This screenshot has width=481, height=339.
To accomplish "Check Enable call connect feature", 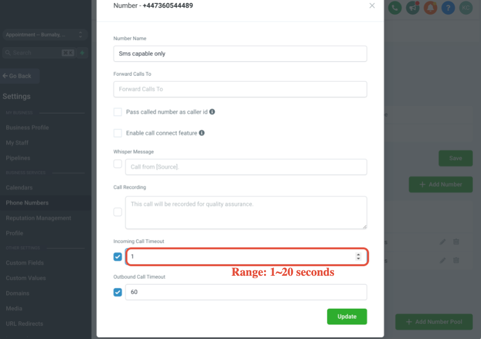I will tap(118, 133).
